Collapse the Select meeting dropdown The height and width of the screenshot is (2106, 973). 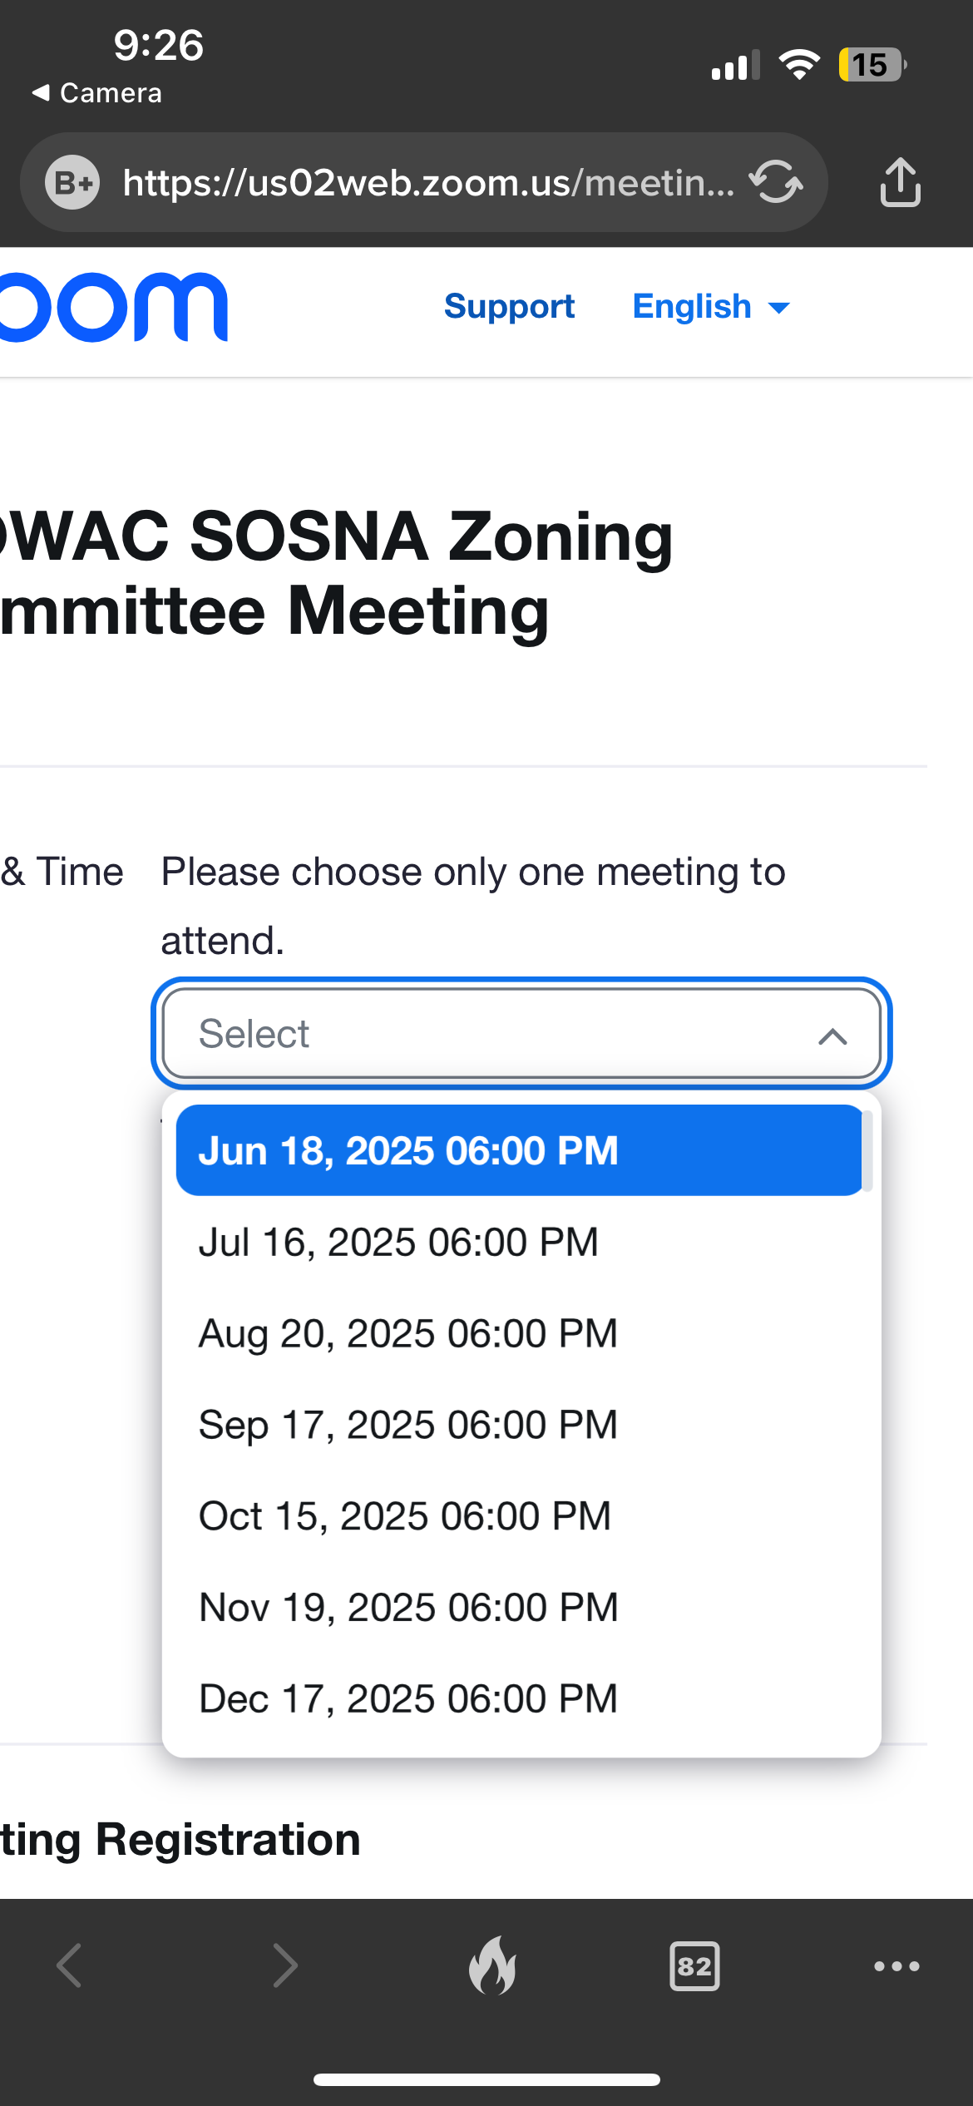521,1033
